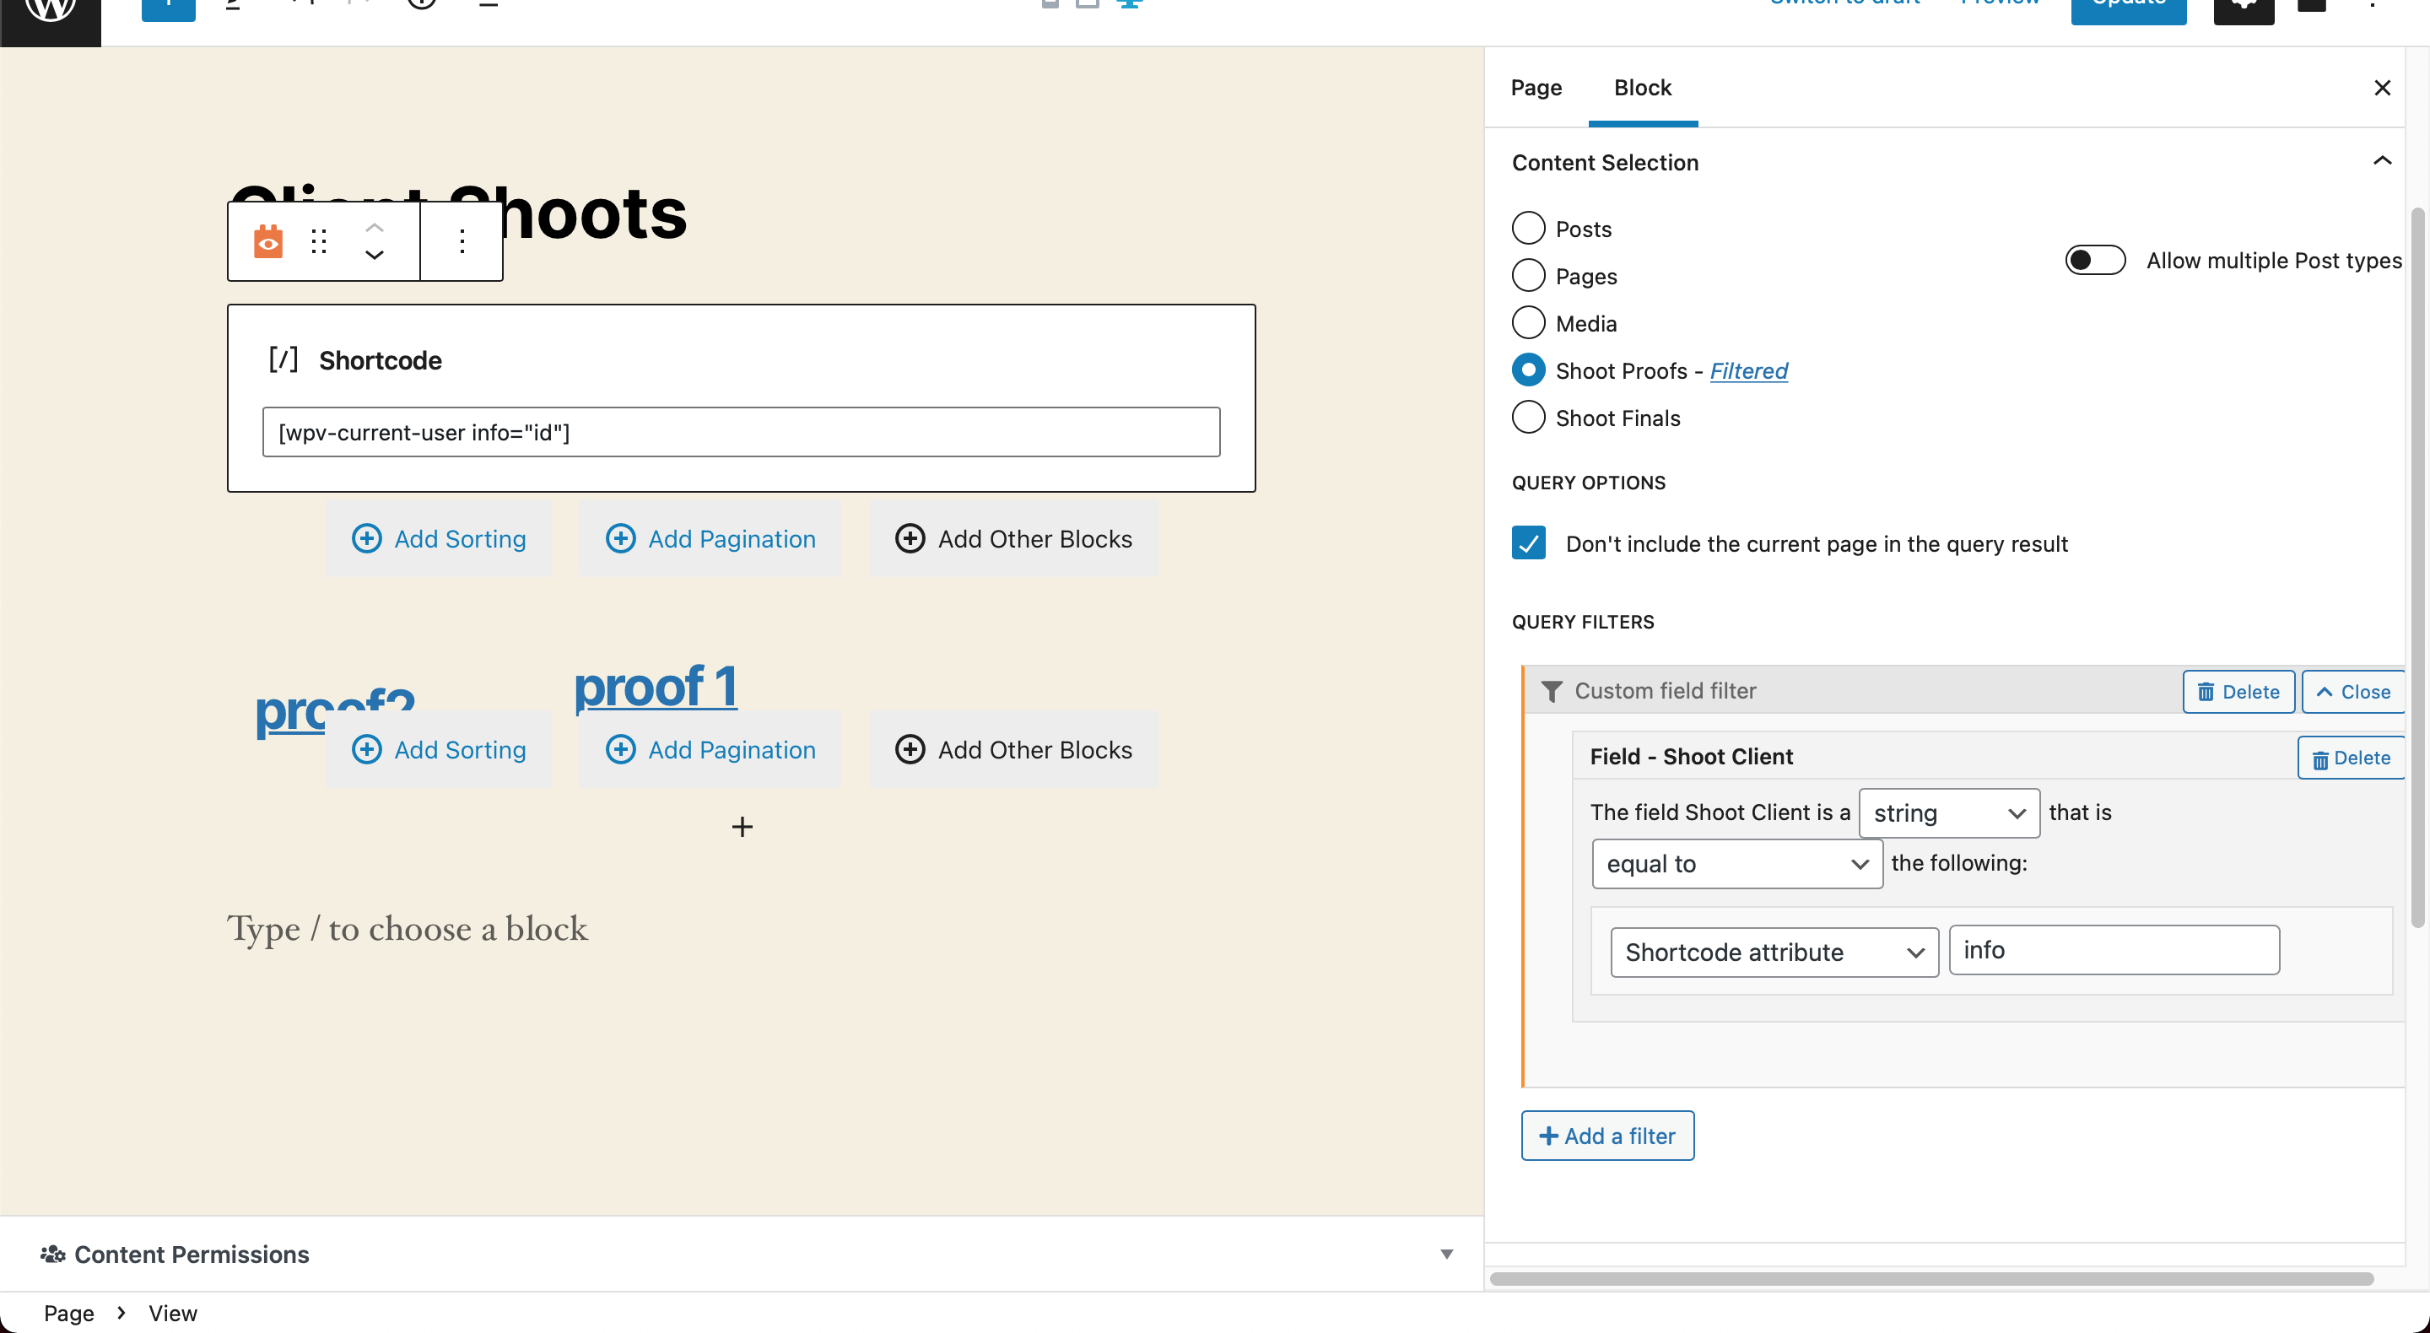Delete the Custom field filter
Screen dimensions: 2430x1333
pyautogui.click(x=2238, y=692)
